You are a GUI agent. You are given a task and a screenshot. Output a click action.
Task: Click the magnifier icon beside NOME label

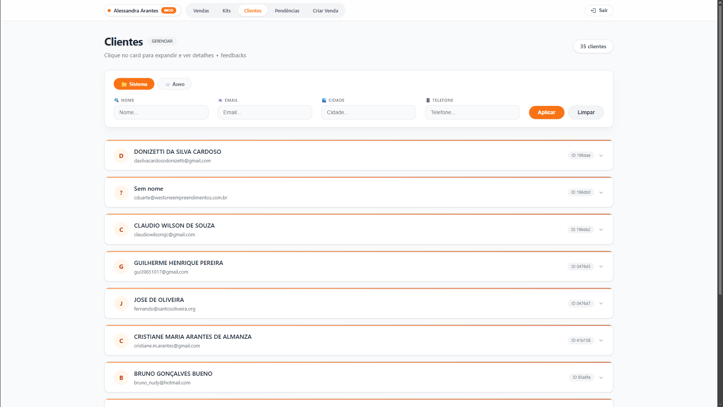[x=116, y=100]
